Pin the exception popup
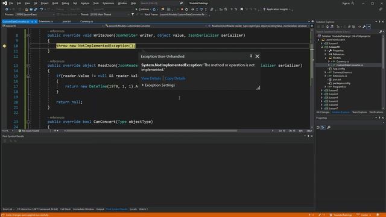Screen dimensions: 386x217 251,56
